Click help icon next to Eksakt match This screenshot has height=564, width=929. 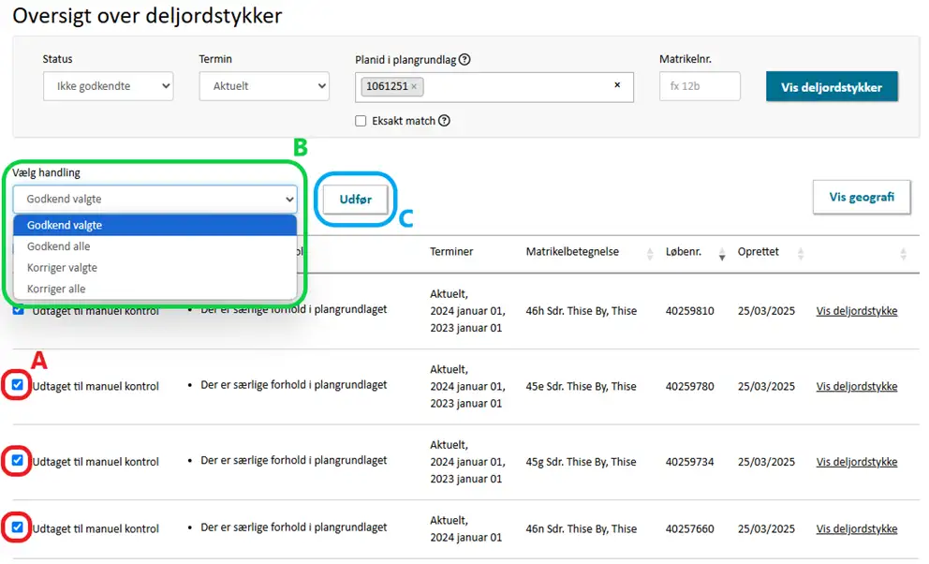coord(444,121)
